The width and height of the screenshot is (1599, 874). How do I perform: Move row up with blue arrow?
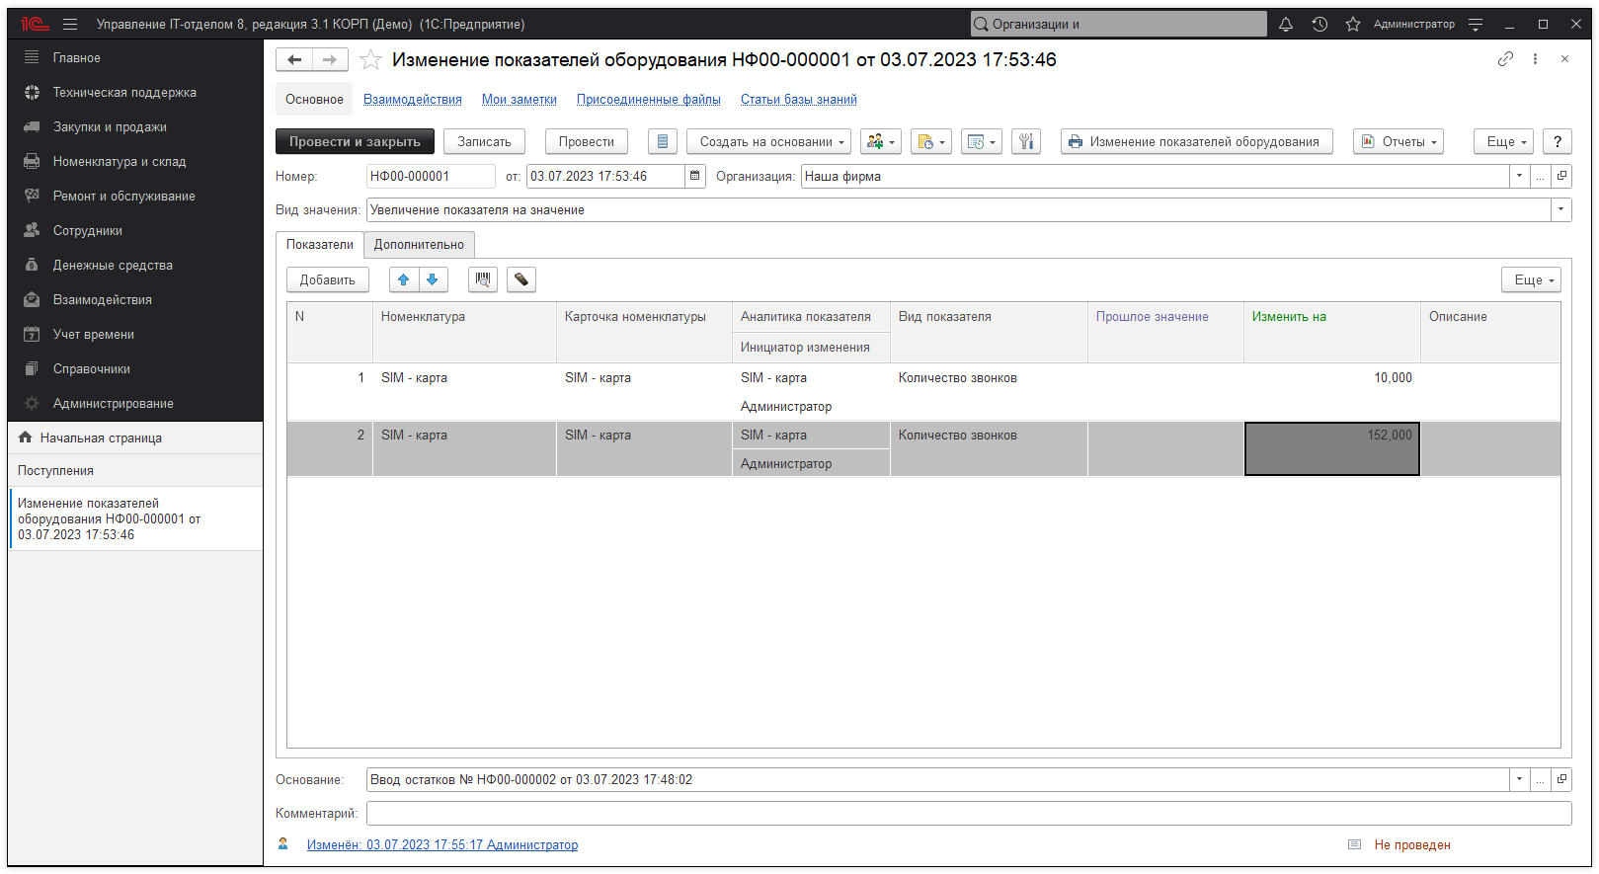click(403, 279)
